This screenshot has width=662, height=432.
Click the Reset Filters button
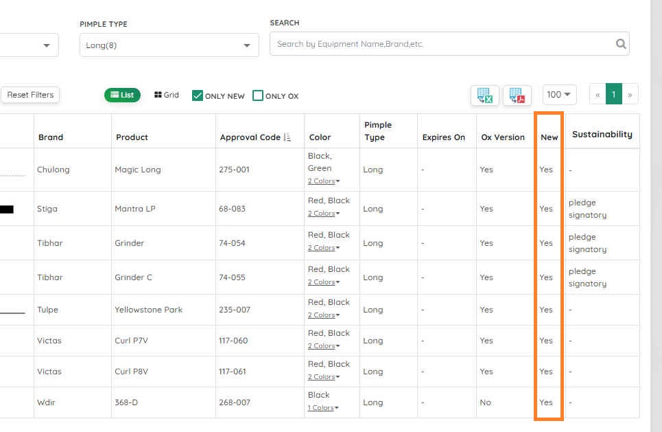[30, 95]
